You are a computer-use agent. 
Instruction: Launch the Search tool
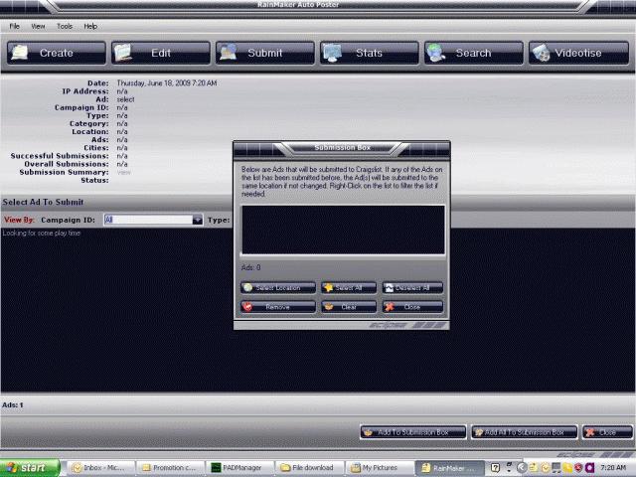(473, 53)
